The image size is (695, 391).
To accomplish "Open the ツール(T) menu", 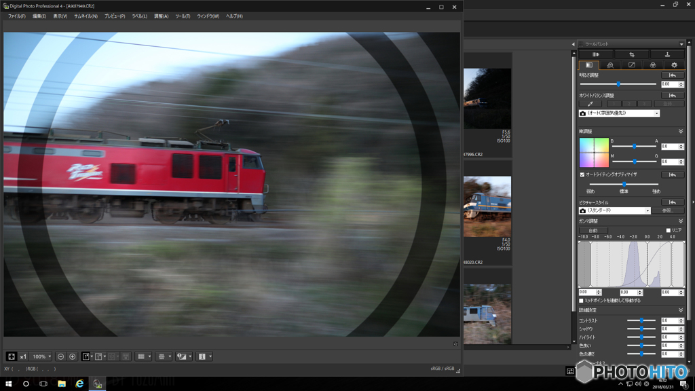I will [x=183, y=16].
